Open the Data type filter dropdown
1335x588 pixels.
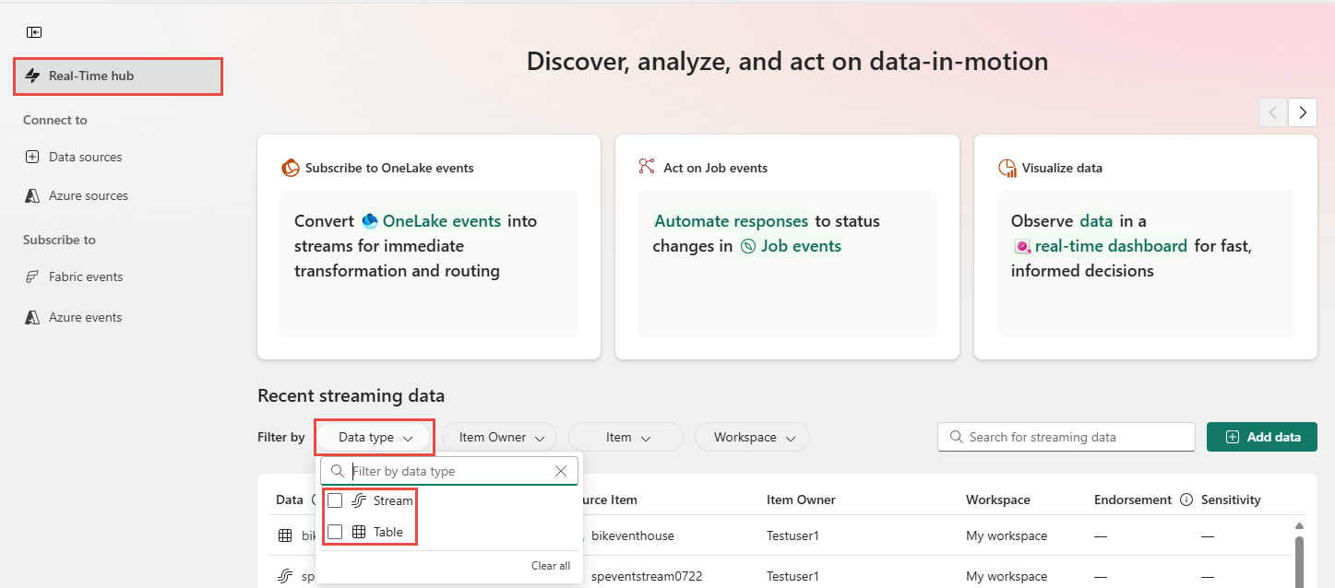[x=375, y=437]
